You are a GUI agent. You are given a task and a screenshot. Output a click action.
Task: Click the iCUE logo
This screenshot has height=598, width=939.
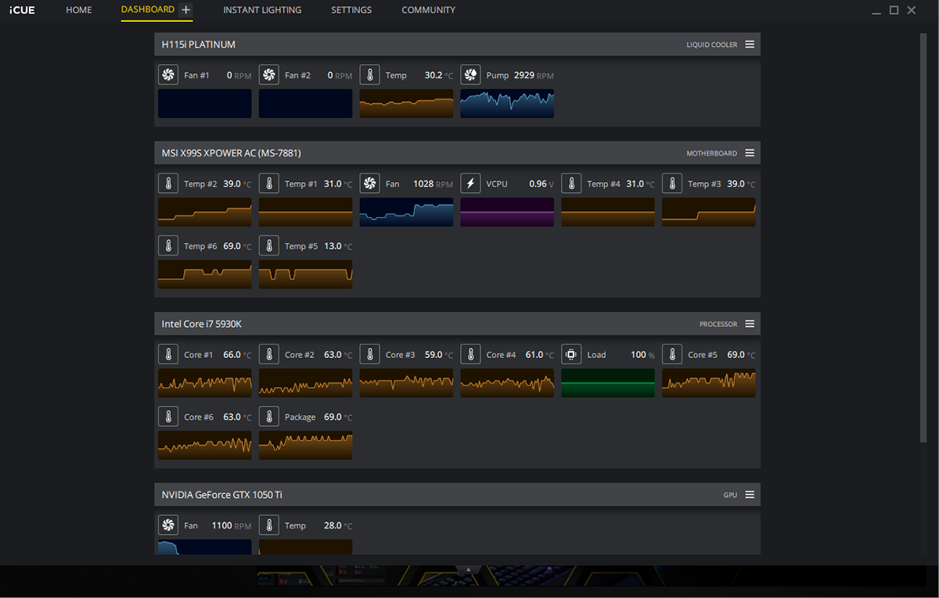pos(22,10)
